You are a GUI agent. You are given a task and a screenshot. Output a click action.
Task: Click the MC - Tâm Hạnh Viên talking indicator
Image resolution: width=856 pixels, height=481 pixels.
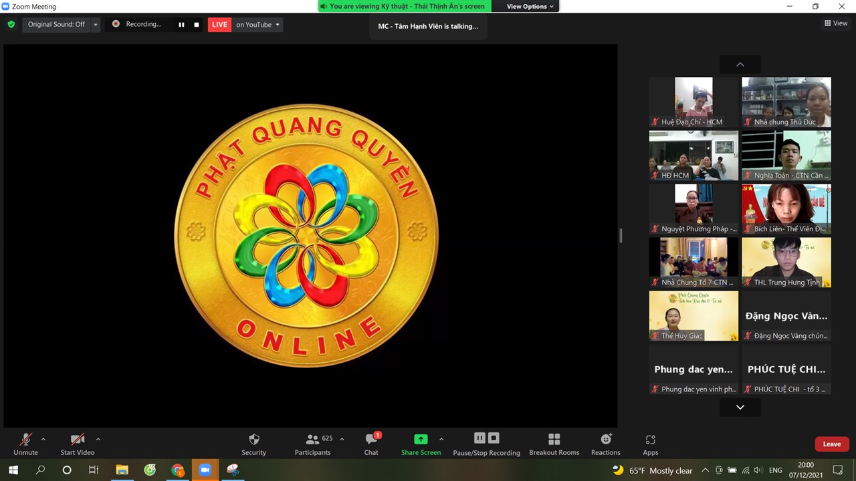tap(428, 26)
